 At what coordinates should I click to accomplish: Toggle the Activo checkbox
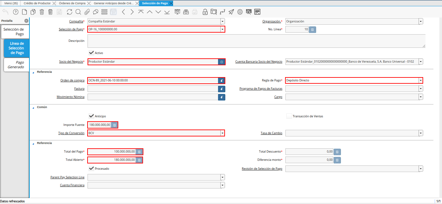[x=91, y=53]
